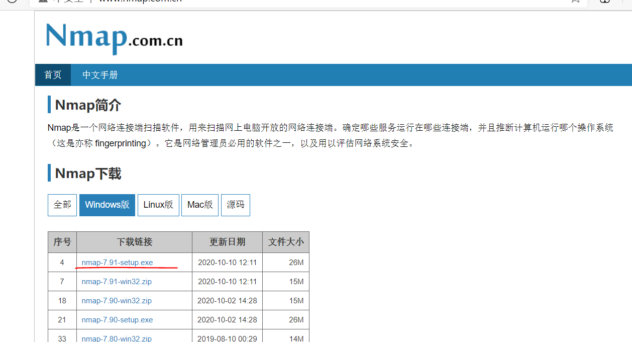Click the 序号 cell reading 4

[62, 263]
